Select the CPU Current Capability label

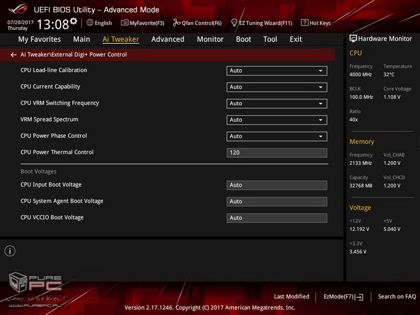50,86
